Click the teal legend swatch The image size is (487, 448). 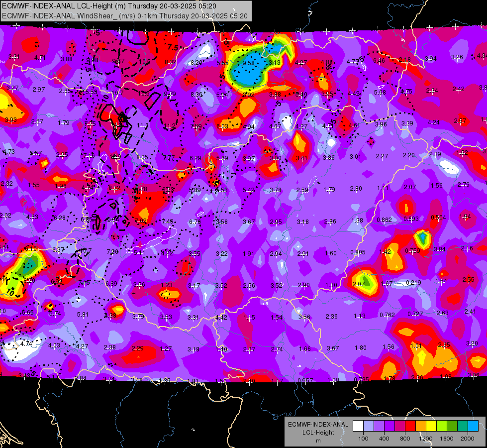(x=463, y=426)
